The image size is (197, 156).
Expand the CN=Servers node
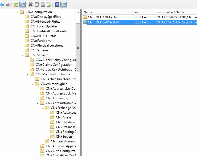48,137
